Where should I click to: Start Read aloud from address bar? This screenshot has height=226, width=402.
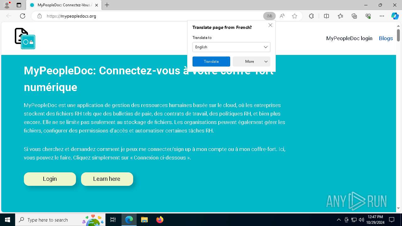(282, 16)
